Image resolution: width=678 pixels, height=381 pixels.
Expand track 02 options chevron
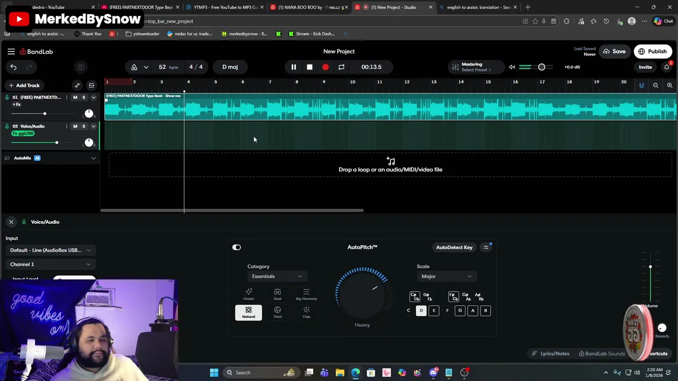[93, 126]
